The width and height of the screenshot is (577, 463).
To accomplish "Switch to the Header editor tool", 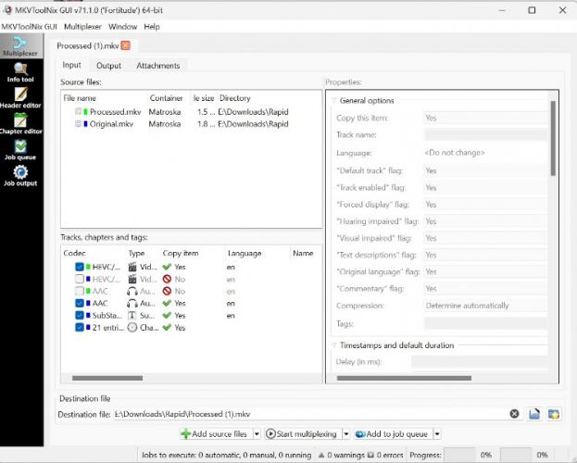I will (x=19, y=98).
